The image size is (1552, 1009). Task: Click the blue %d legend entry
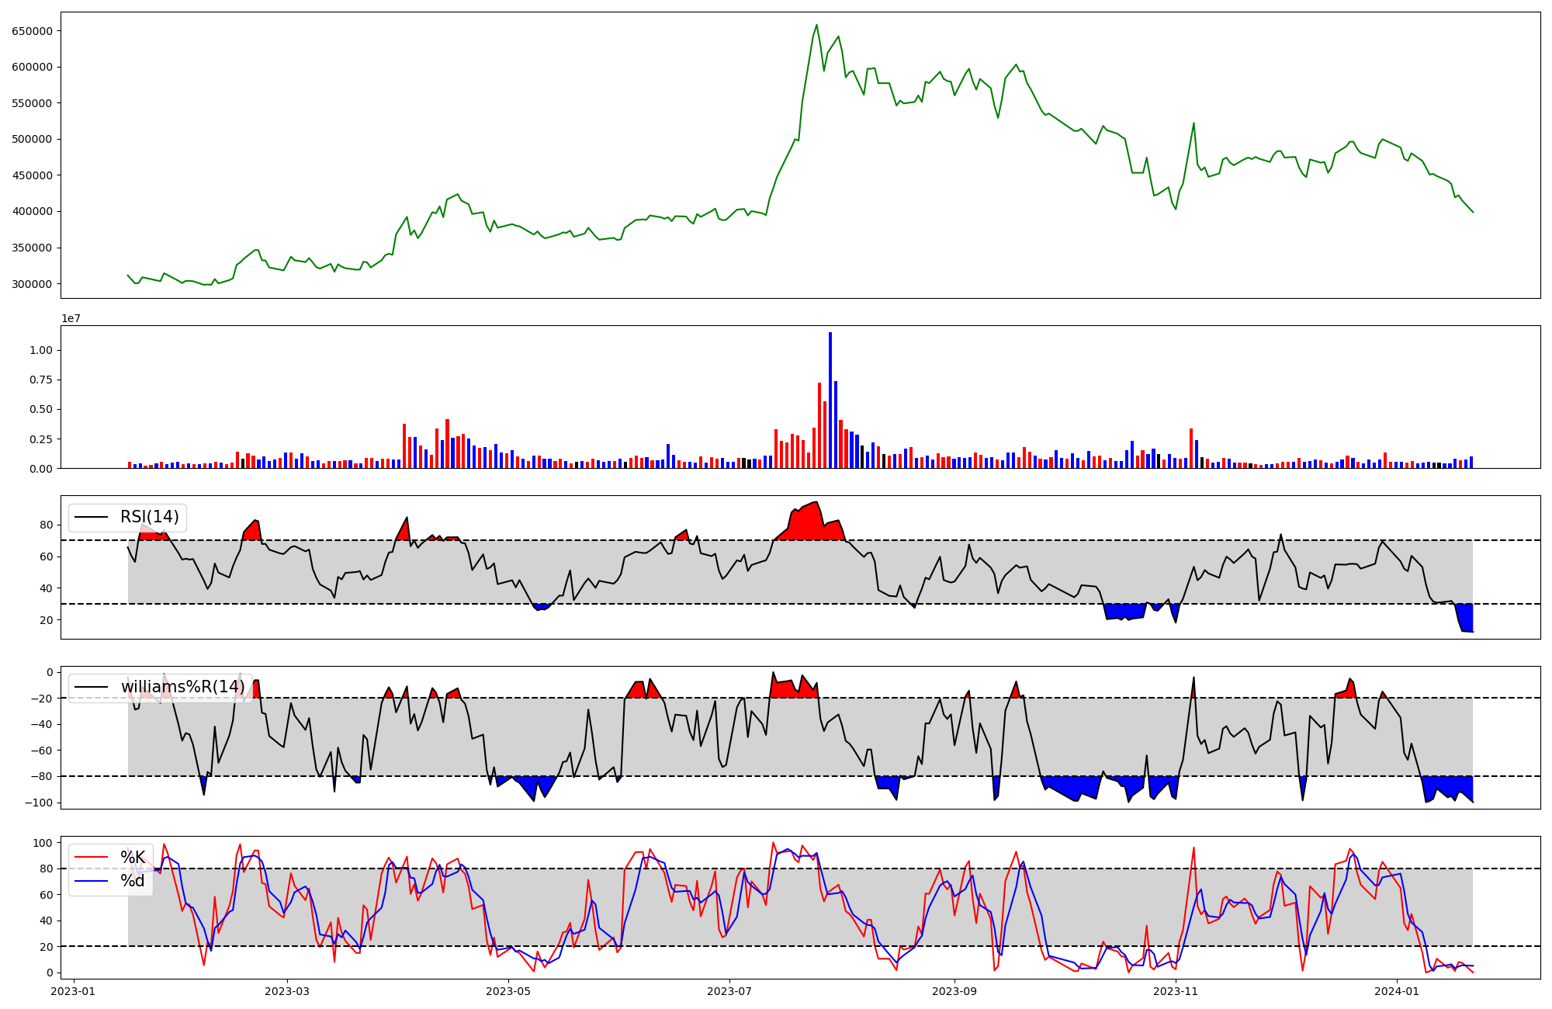pyautogui.click(x=132, y=882)
